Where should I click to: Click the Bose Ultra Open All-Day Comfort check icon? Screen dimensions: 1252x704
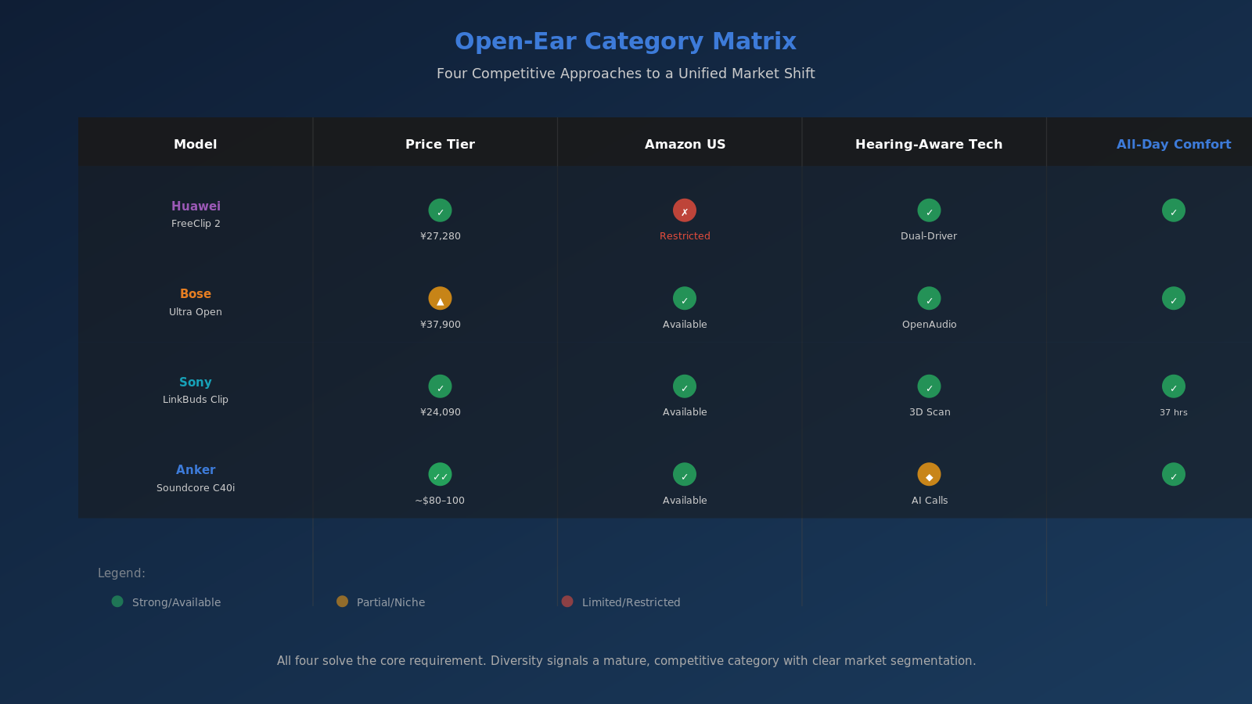point(1174,298)
